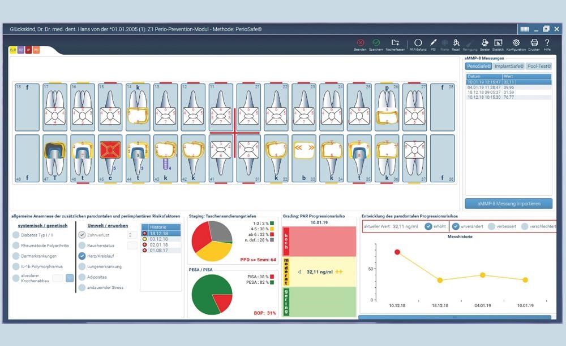Screen dimensions: 566x346
Task: Print using the Drucken icon
Action: 534,43
